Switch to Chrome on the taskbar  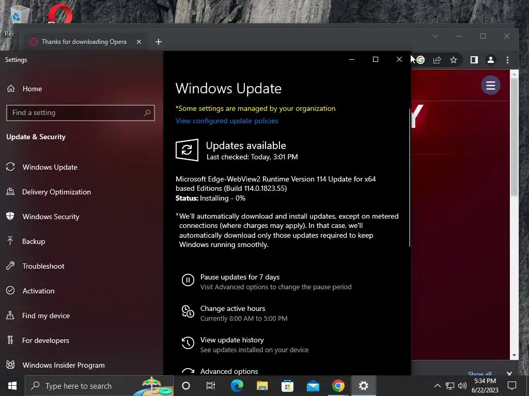pos(338,386)
